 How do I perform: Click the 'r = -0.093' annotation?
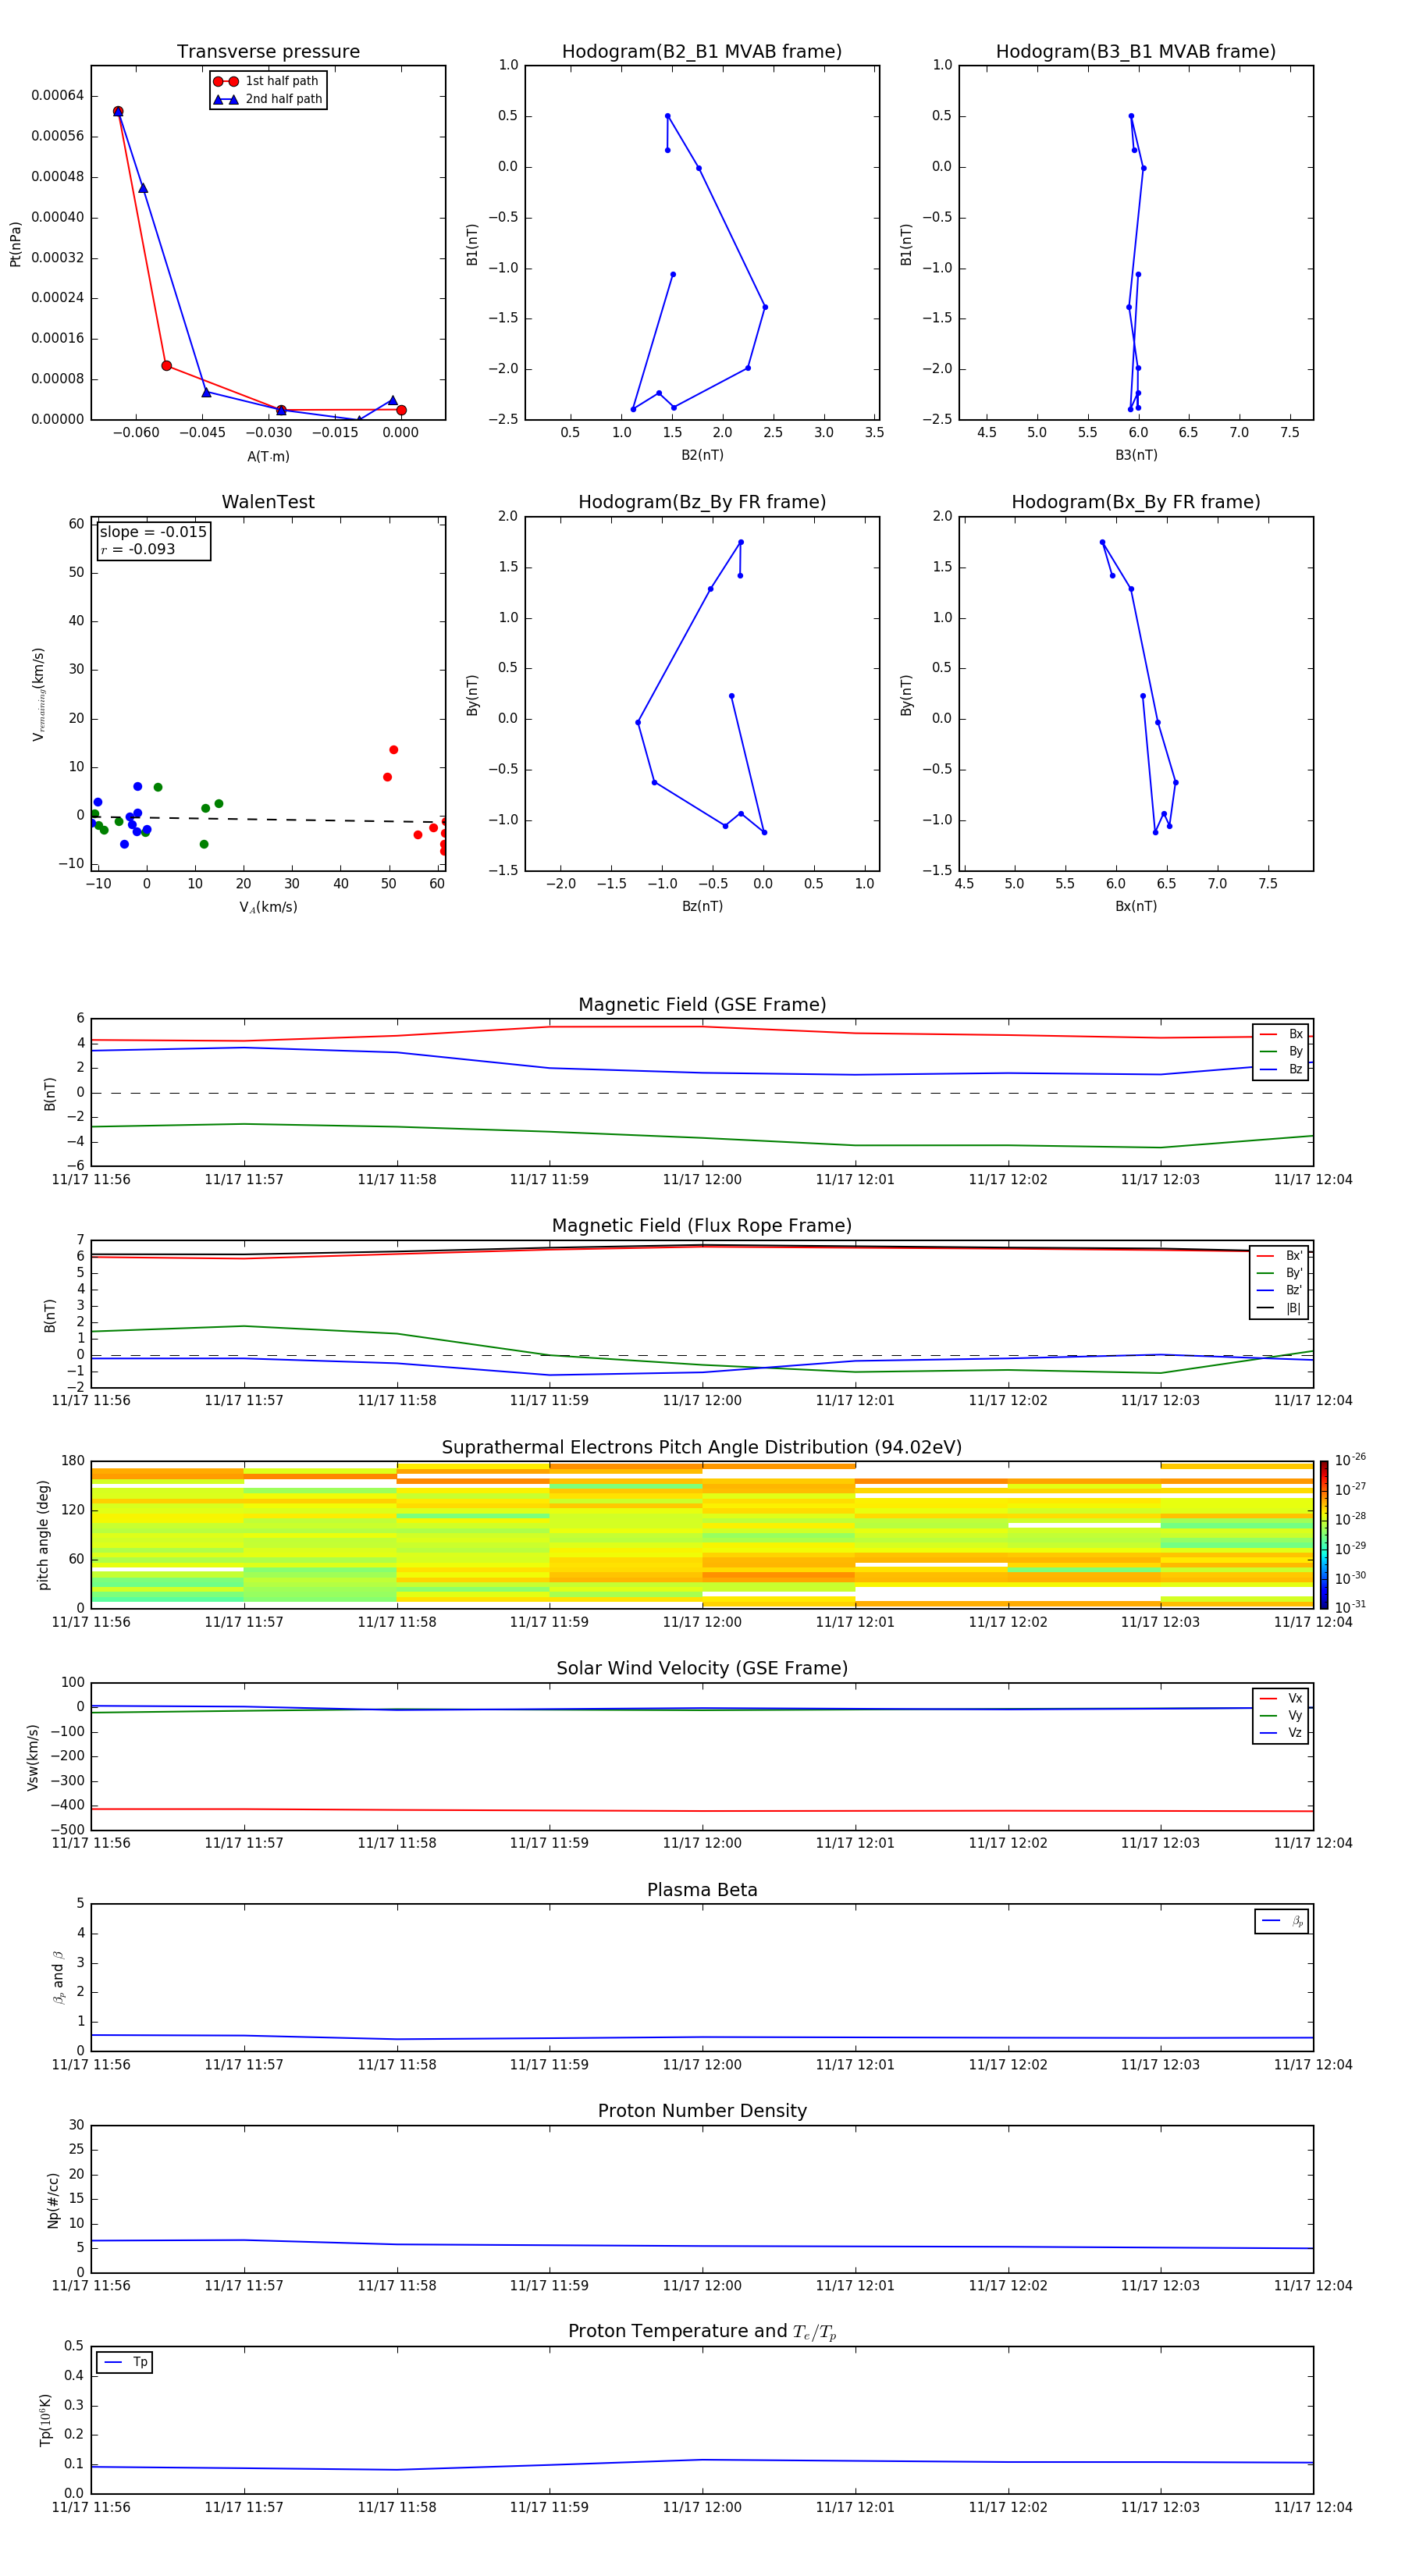[x=137, y=549]
